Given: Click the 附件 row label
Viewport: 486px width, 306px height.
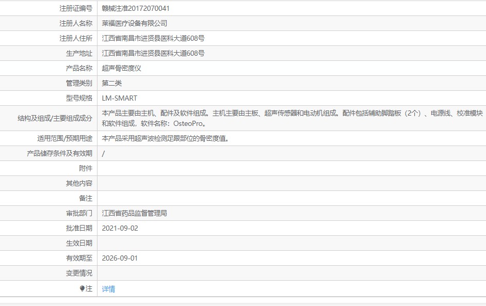Looking at the screenshot, I should 86,168.
